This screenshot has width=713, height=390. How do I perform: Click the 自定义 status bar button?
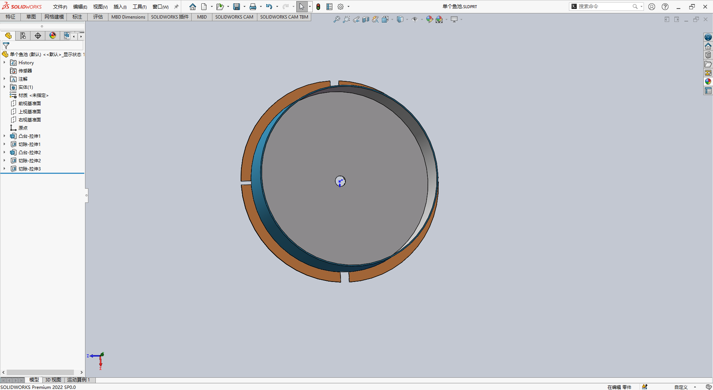pyautogui.click(x=681, y=387)
